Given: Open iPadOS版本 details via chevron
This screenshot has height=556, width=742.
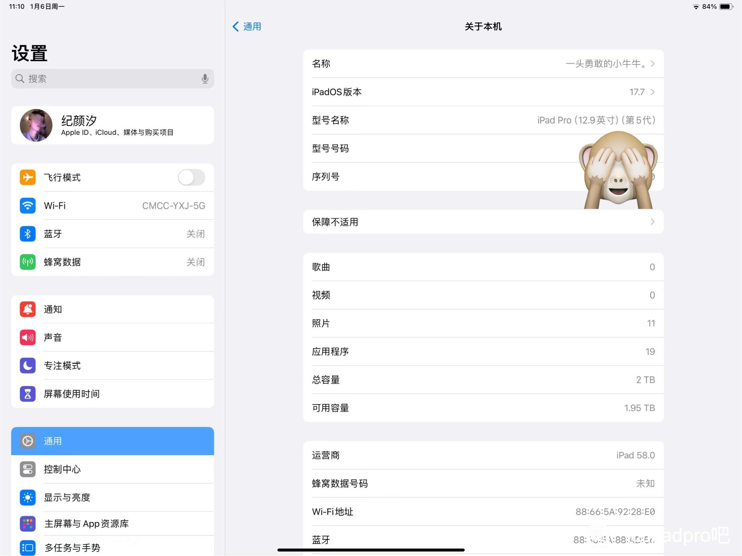Looking at the screenshot, I should (x=653, y=92).
